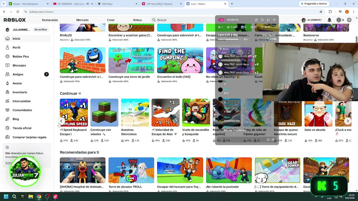Click the expand icon on LIVE overlay
This screenshot has height=201, width=358.
tap(268, 20)
